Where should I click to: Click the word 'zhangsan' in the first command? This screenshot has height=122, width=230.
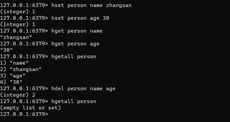[x=119, y=6]
